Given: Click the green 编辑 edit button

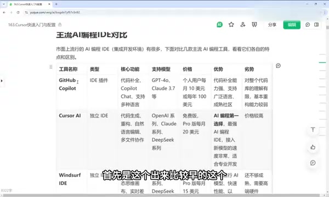Looking at the screenshot, I should point(292,25).
